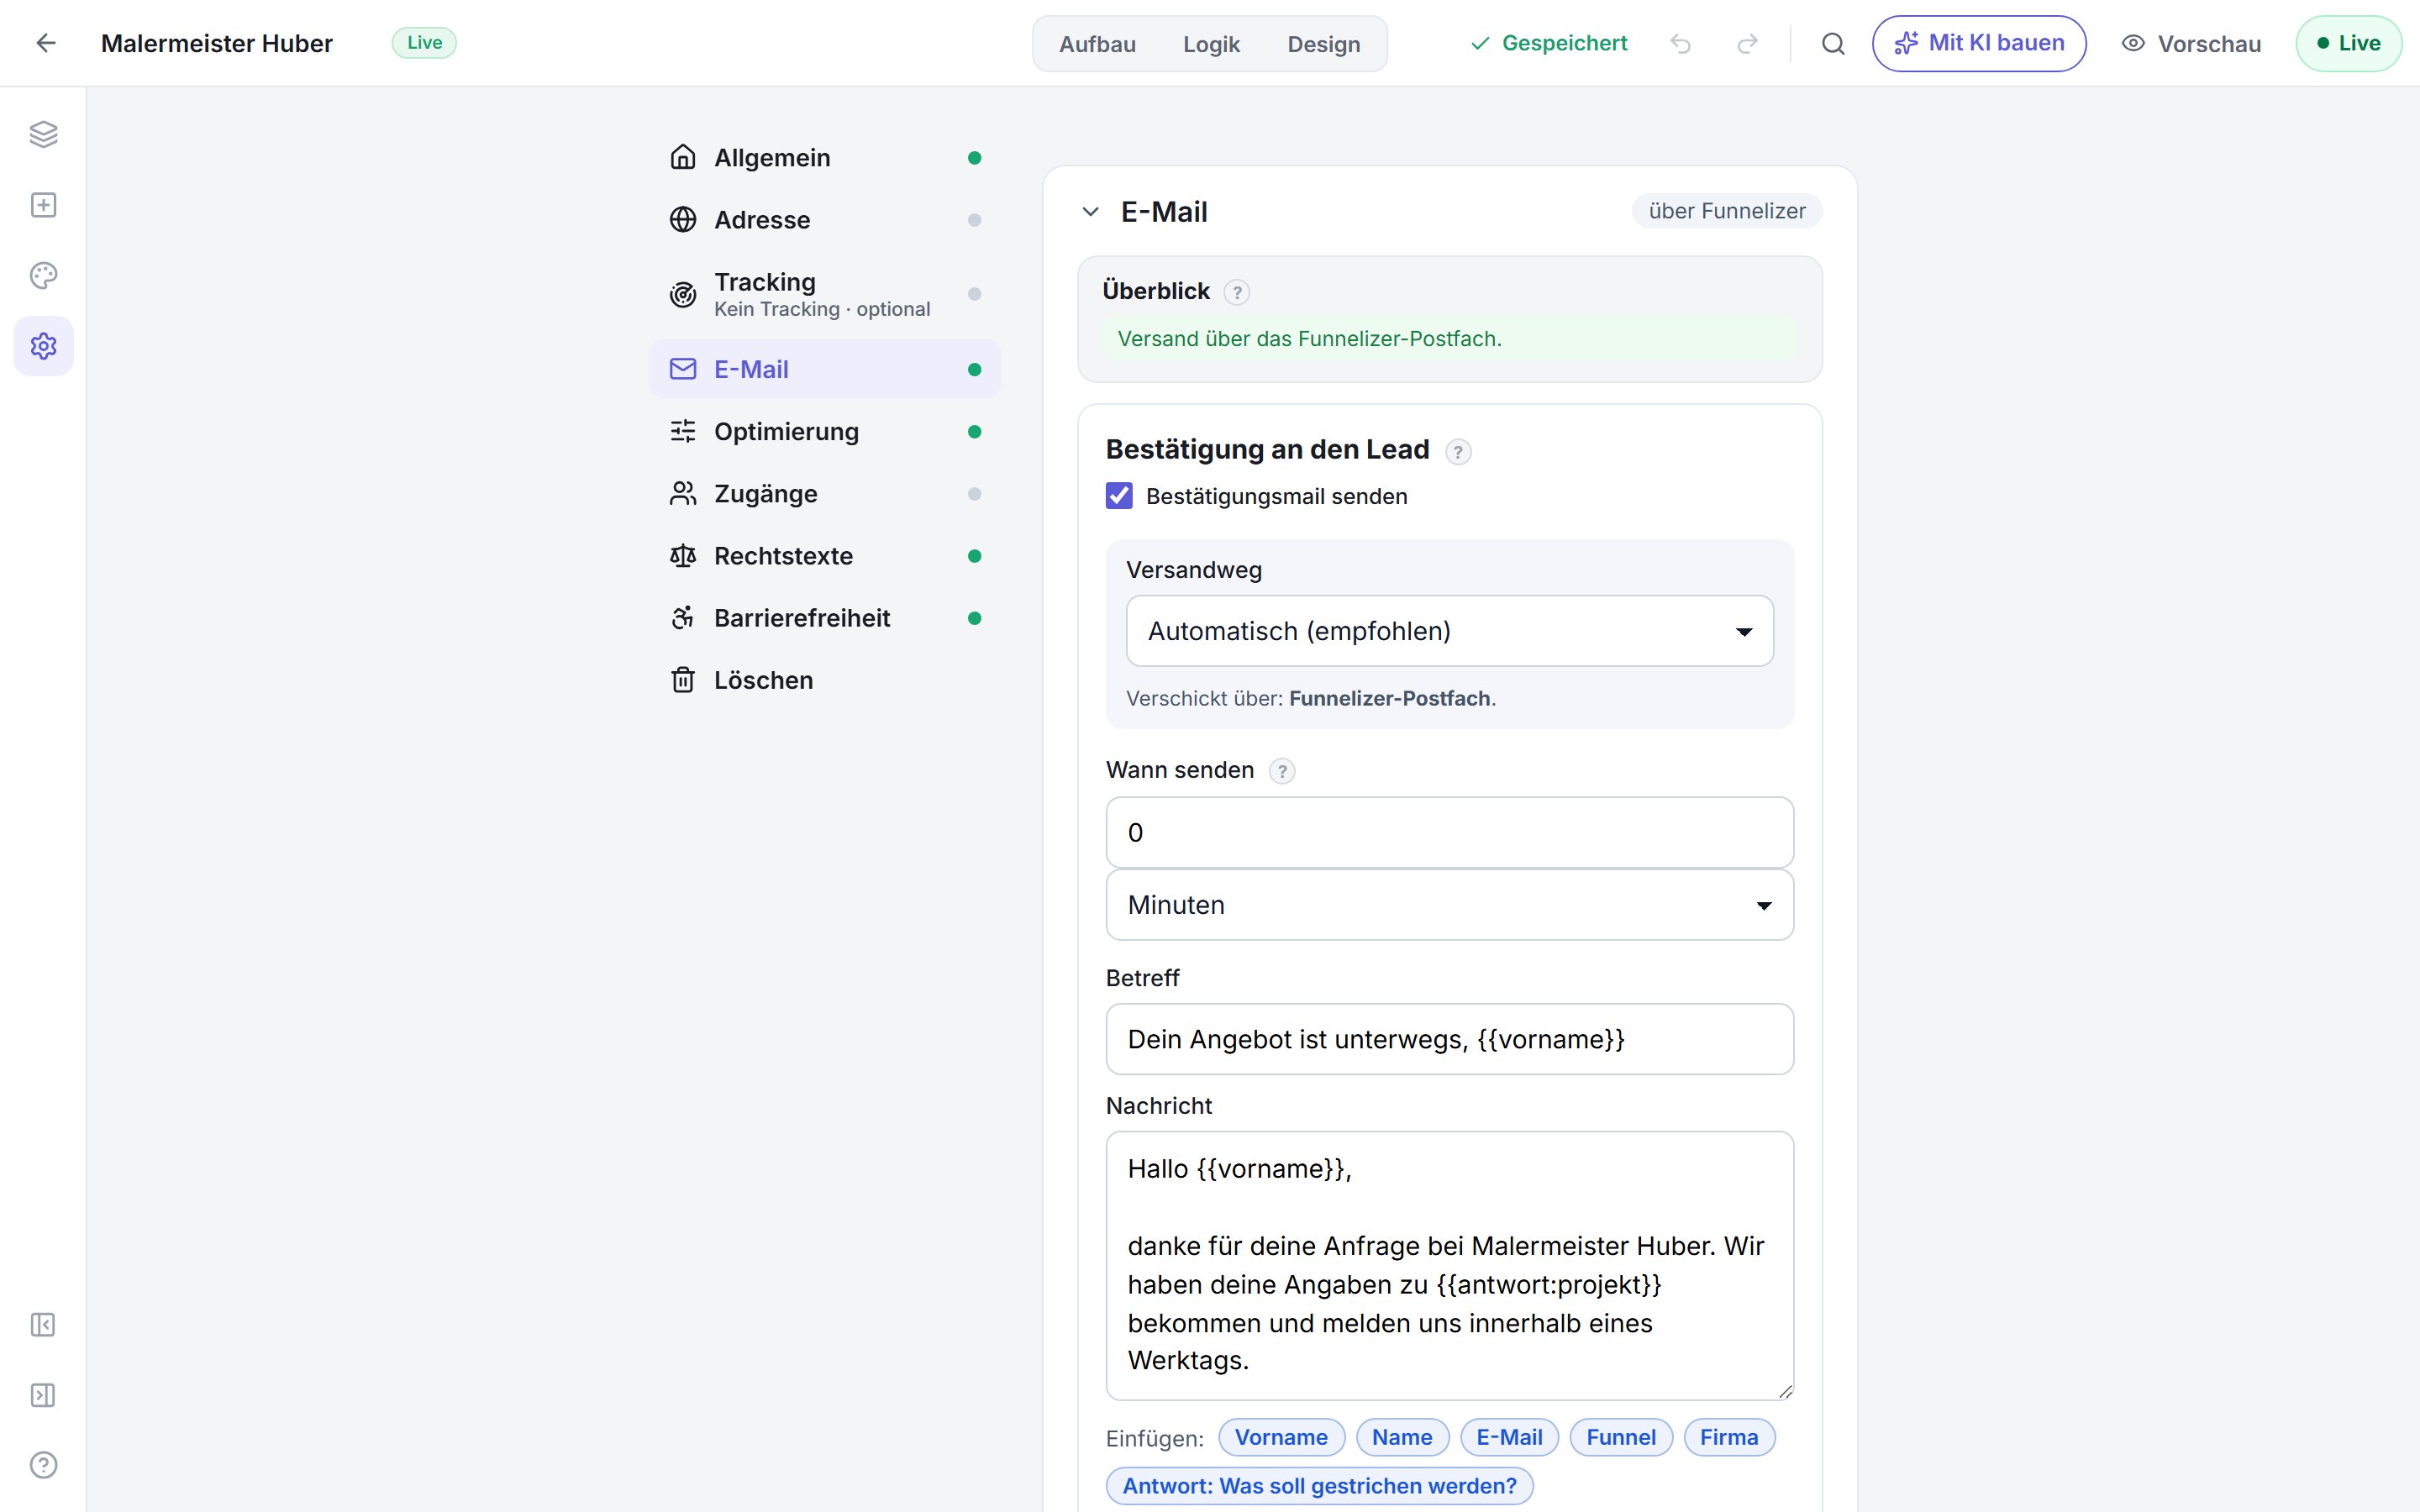2420x1512 pixels.
Task: Insert the Name placeholder chip
Action: coord(1402,1437)
